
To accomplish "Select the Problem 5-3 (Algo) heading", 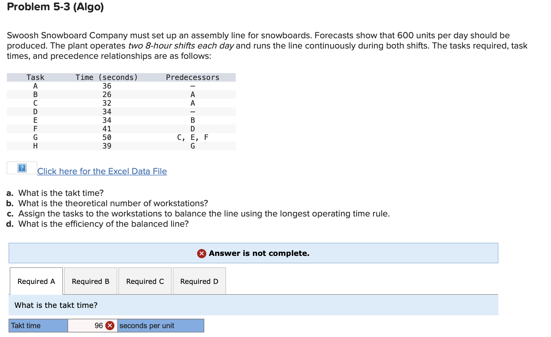I will (x=55, y=6).
